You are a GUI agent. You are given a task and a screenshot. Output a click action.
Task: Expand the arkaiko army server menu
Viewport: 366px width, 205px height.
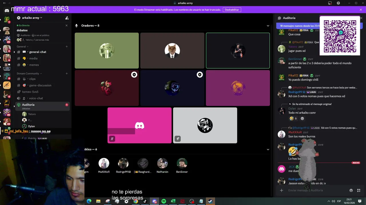32,18
